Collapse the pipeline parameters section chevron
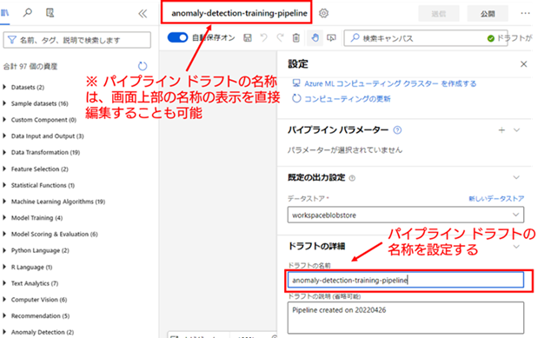 pyautogui.click(x=516, y=130)
